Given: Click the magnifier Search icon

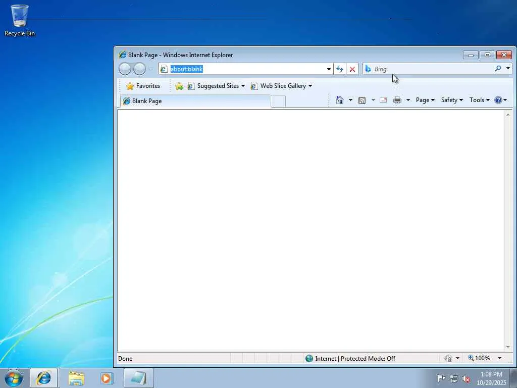Looking at the screenshot, I should click(x=498, y=68).
